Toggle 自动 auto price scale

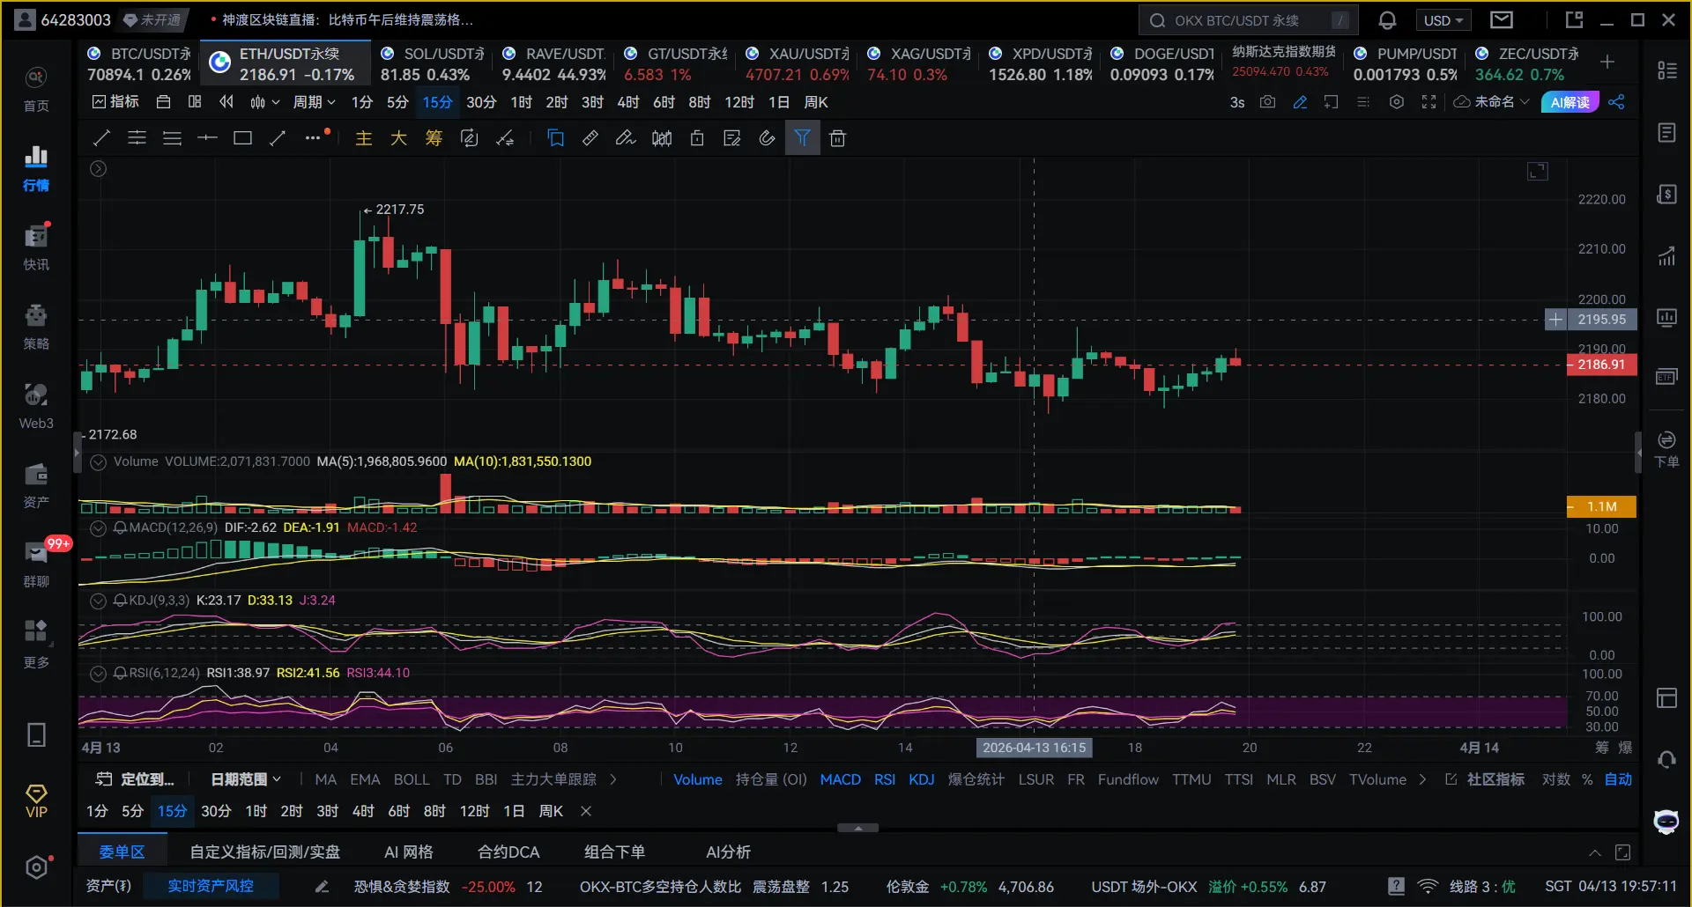[x=1618, y=779]
